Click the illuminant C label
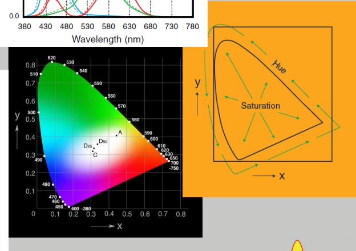Viewport: 356px width, 251px height. point(95,155)
